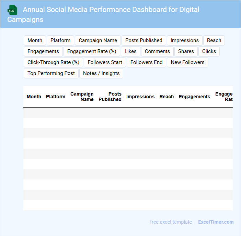Select the Top Performing Post tag
The width and height of the screenshot is (241, 236).
point(51,73)
